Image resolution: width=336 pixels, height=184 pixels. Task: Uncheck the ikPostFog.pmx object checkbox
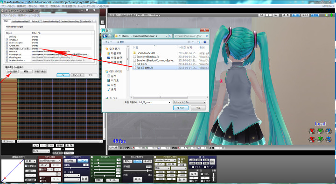pyautogui.click(x=7, y=57)
